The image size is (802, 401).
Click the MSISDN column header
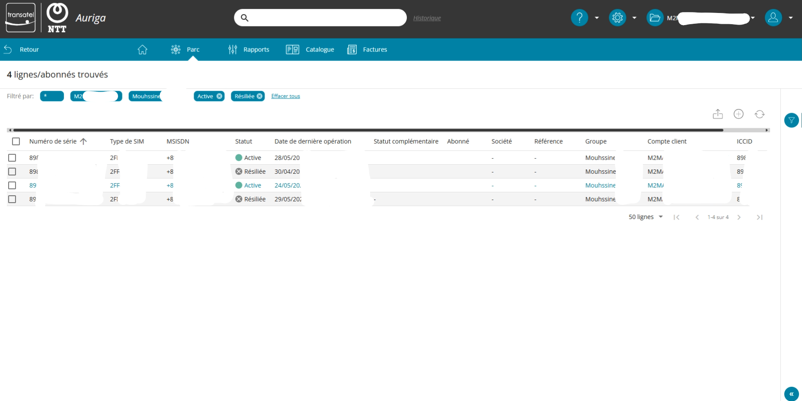tap(178, 141)
